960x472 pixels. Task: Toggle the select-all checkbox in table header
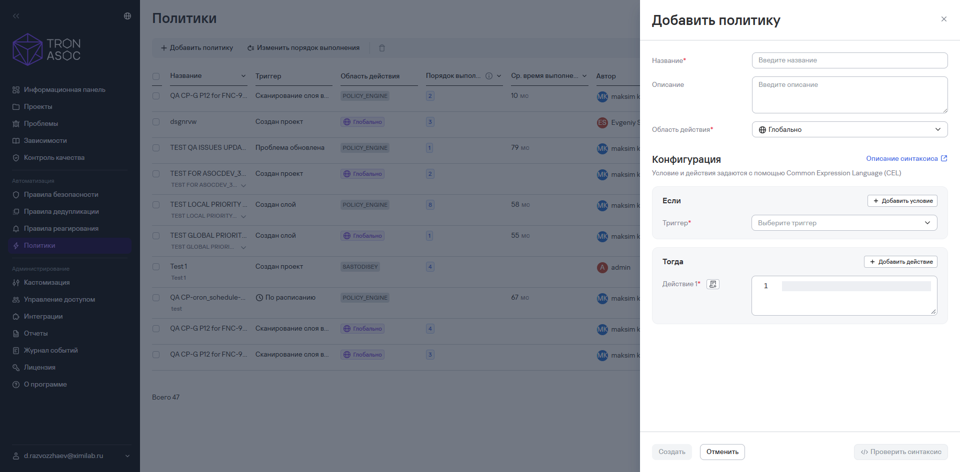click(x=156, y=76)
